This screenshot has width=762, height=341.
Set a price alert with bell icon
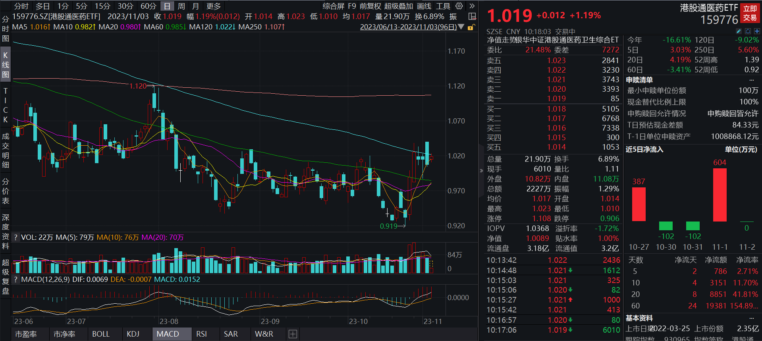pyautogui.click(x=748, y=31)
